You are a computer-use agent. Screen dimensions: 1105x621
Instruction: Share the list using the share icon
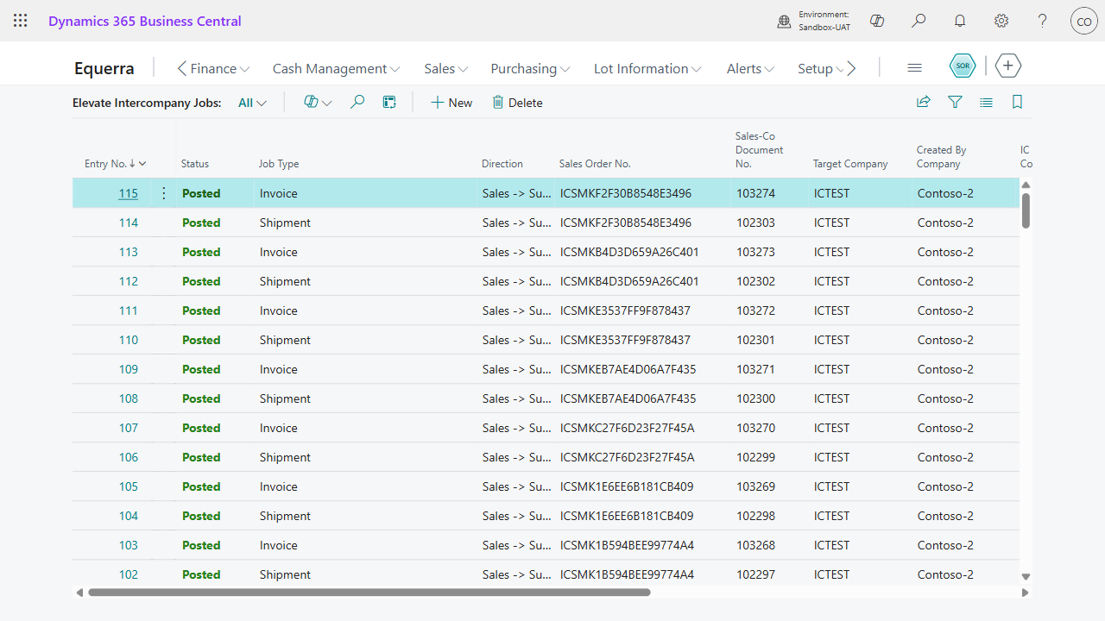click(924, 103)
